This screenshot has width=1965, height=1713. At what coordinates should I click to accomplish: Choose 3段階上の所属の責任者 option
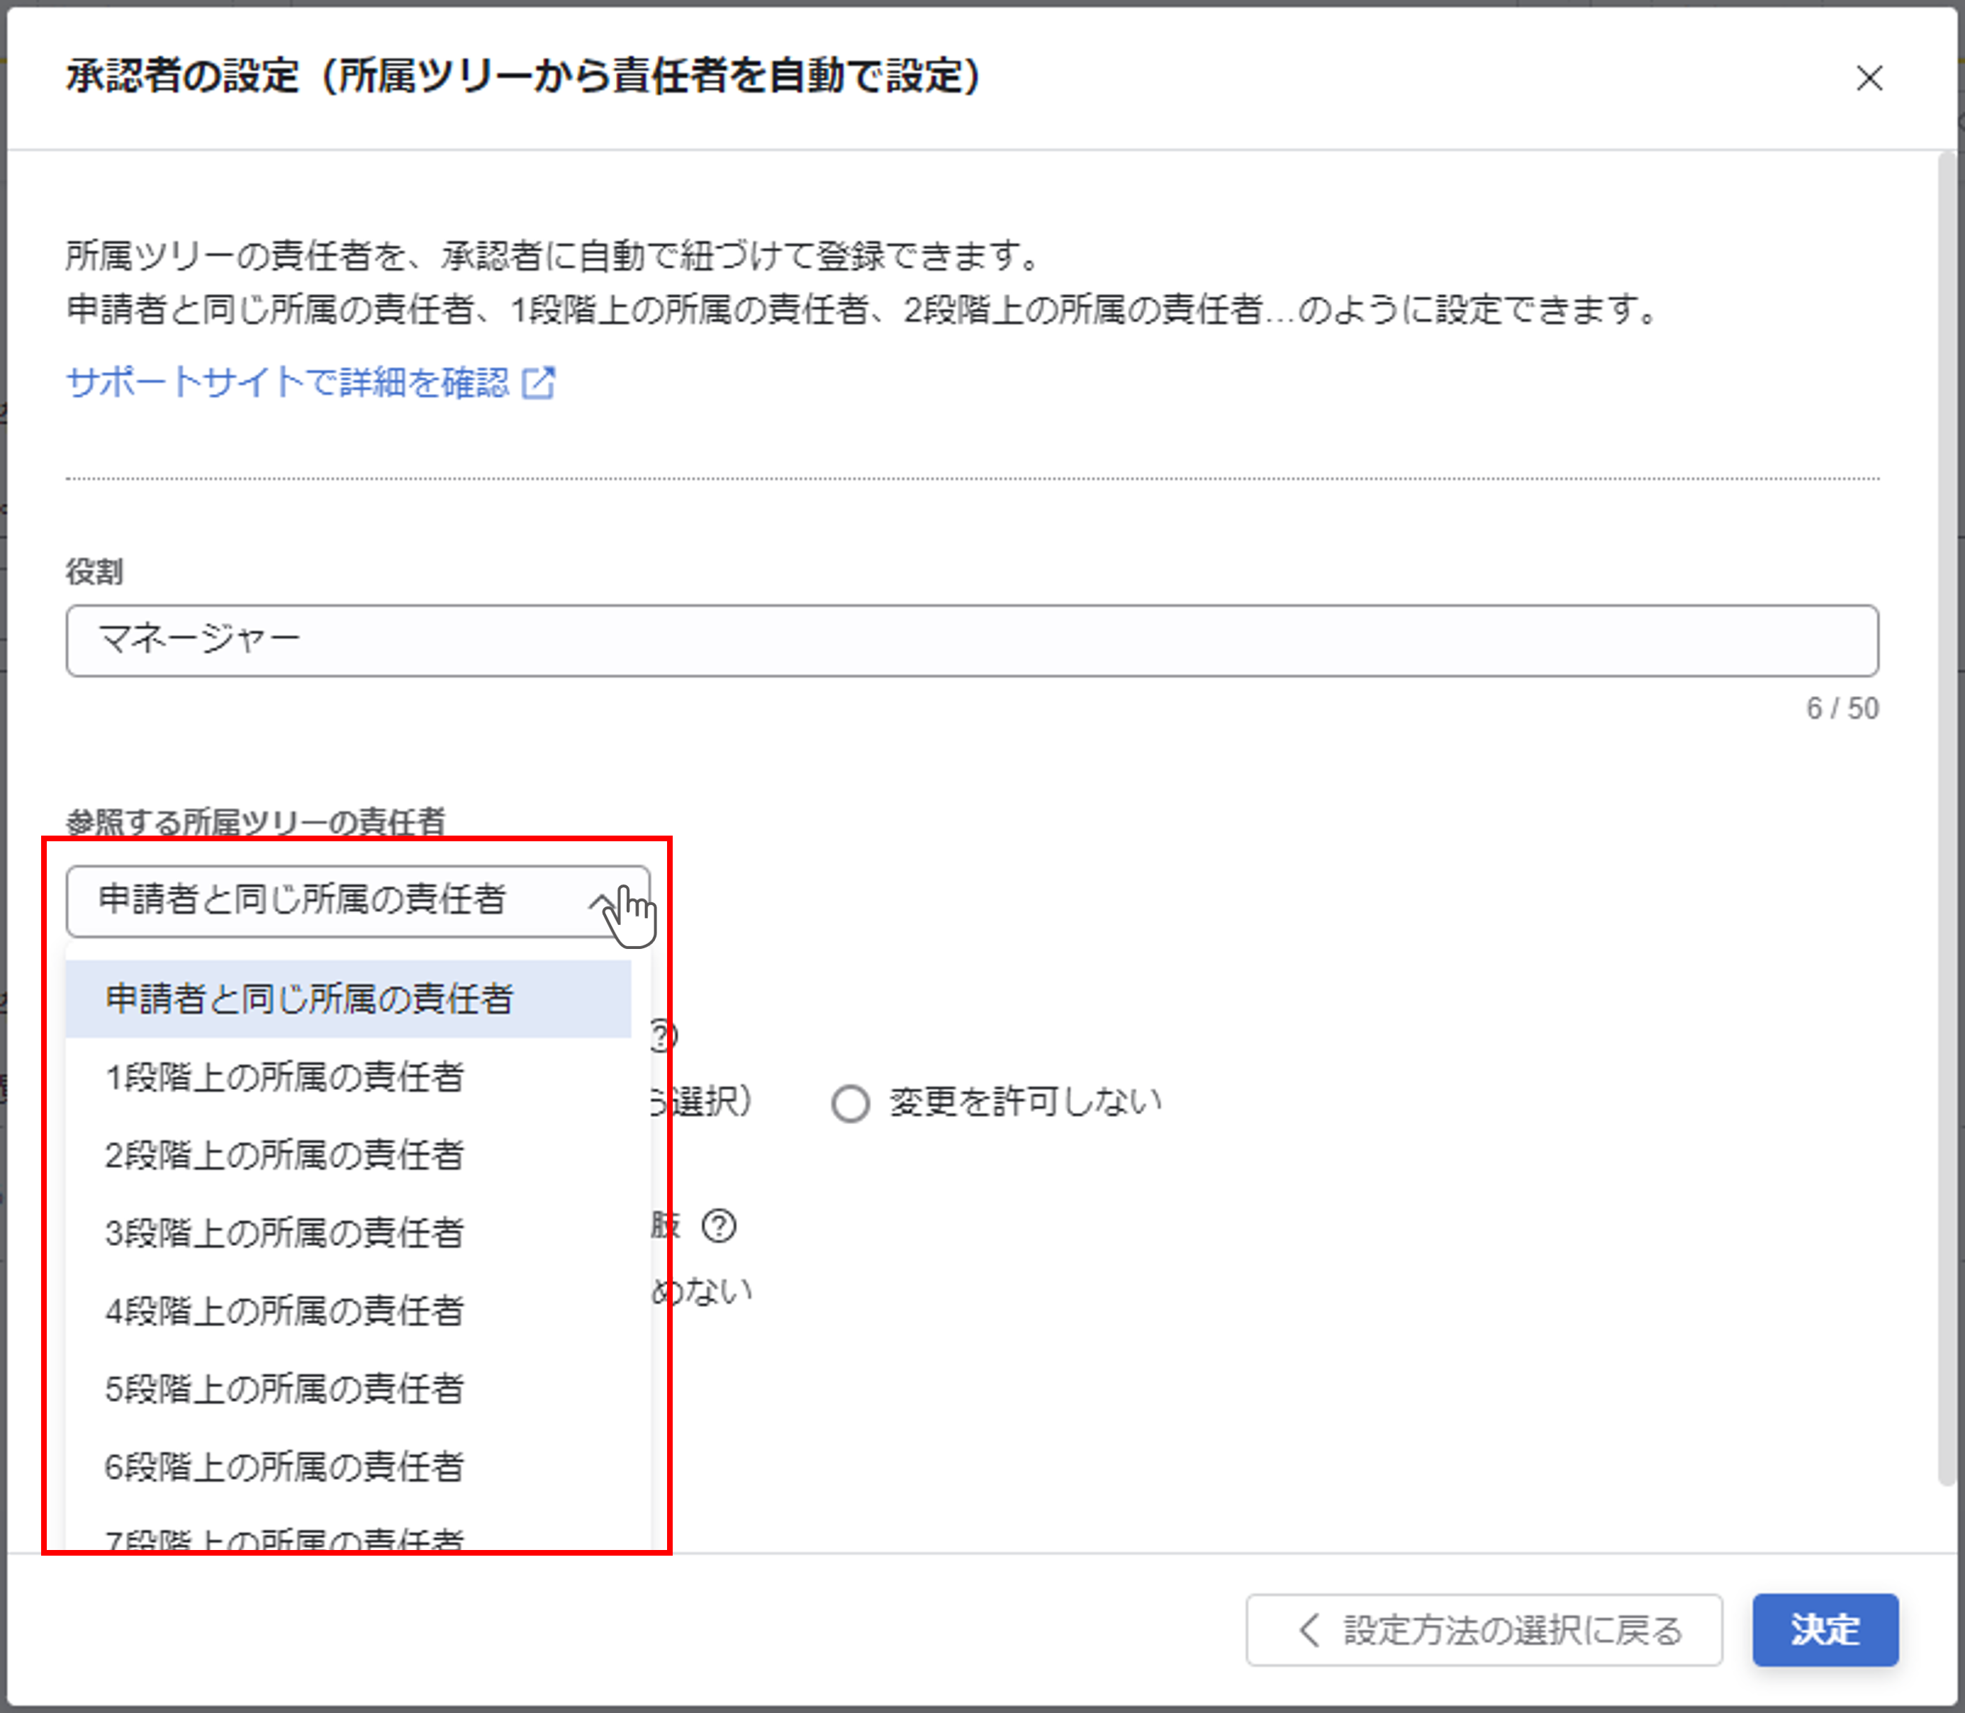[x=348, y=1233]
